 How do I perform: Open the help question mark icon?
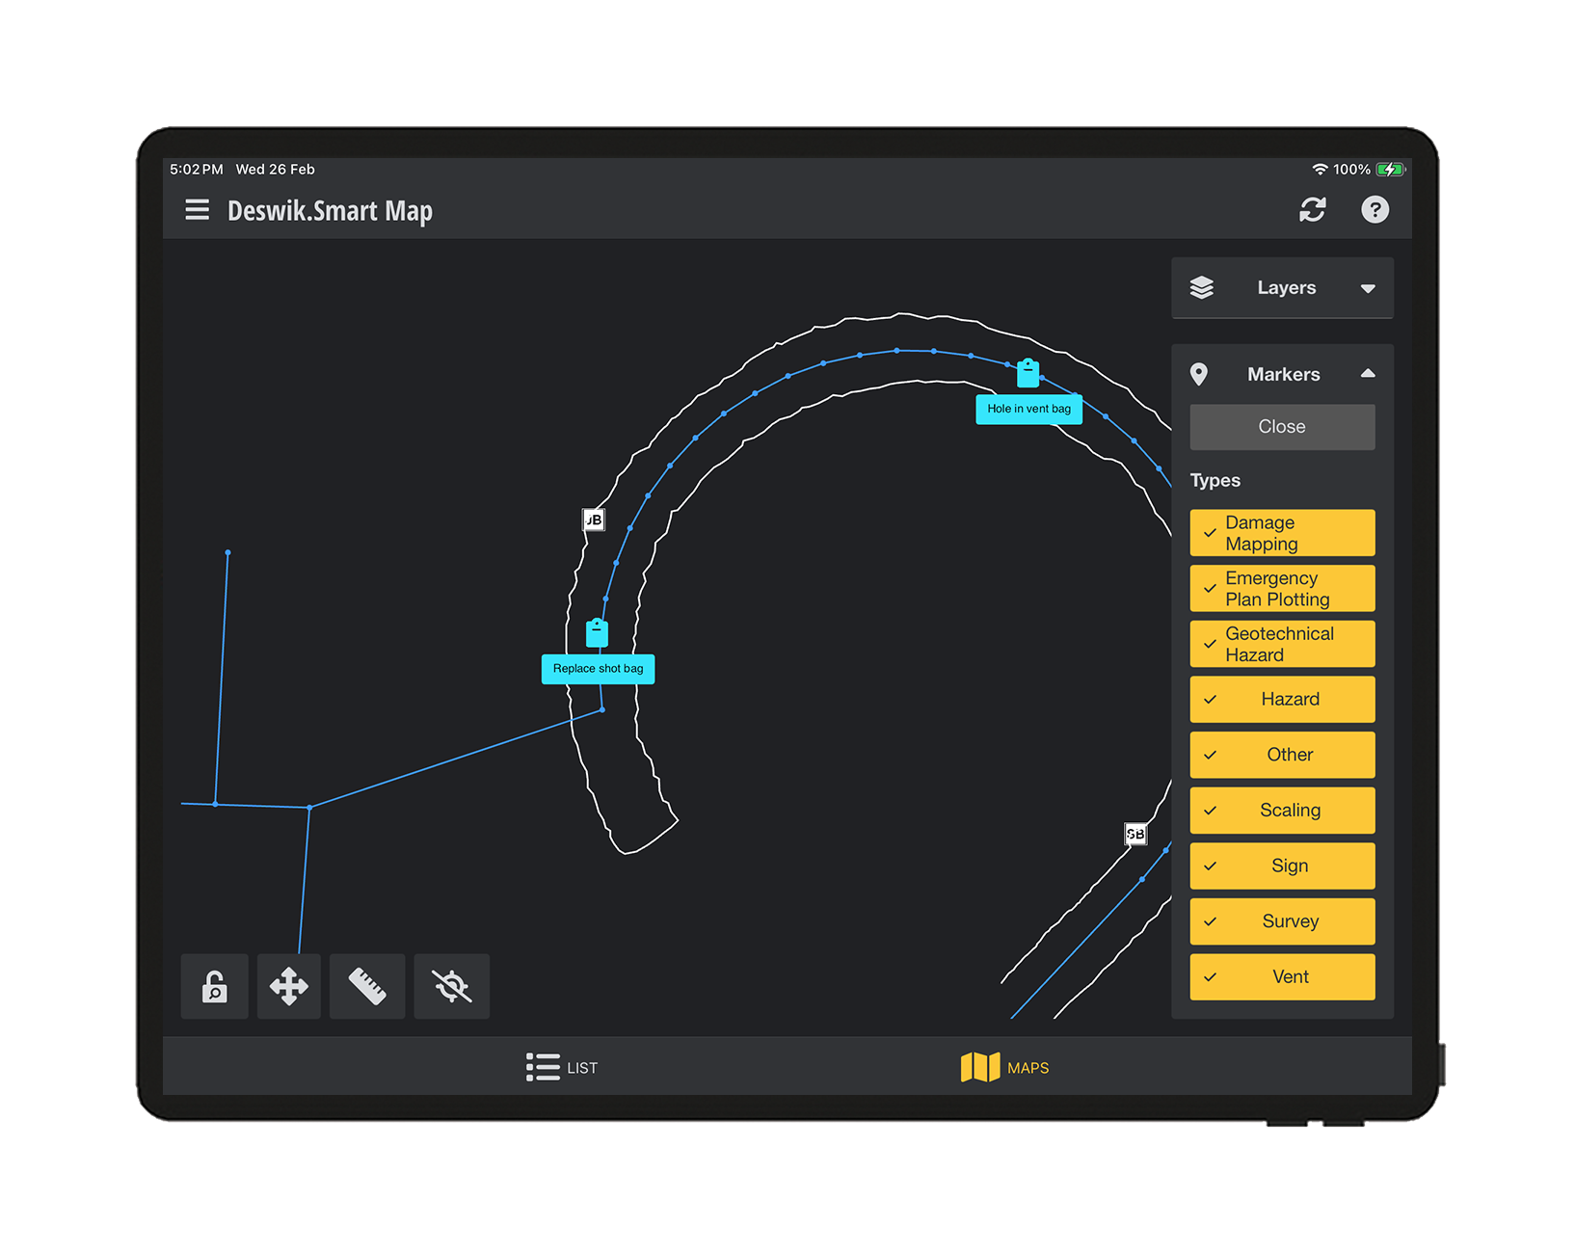[x=1375, y=210]
